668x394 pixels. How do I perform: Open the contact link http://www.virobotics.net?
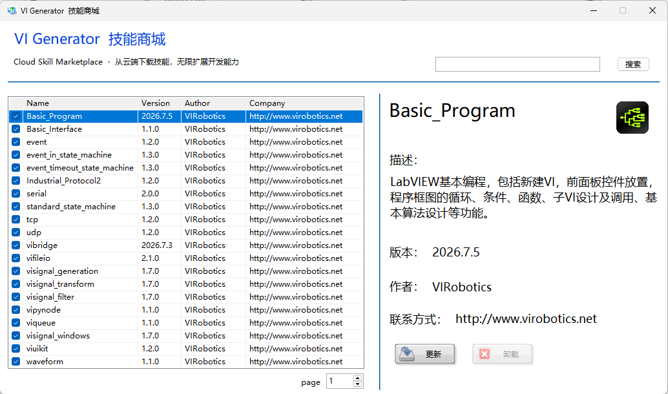click(526, 318)
